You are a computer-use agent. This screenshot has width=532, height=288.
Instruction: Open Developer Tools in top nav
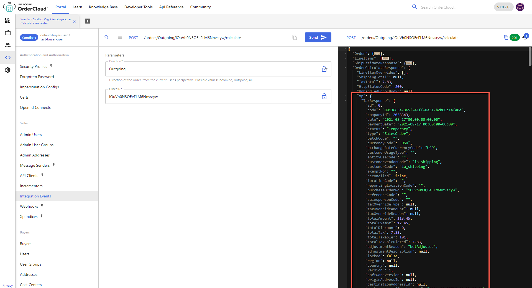tap(139, 7)
